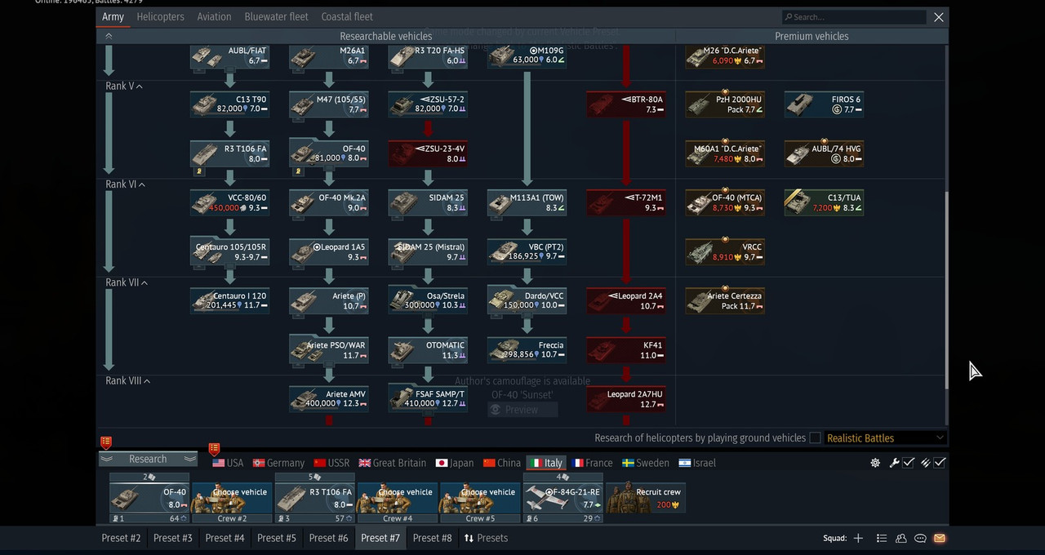Open the Centauro 105/105R vehicle group
Image resolution: width=1045 pixels, height=555 pixels.
pos(230,252)
